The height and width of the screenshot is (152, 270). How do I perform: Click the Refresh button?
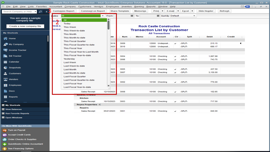tap(224, 11)
